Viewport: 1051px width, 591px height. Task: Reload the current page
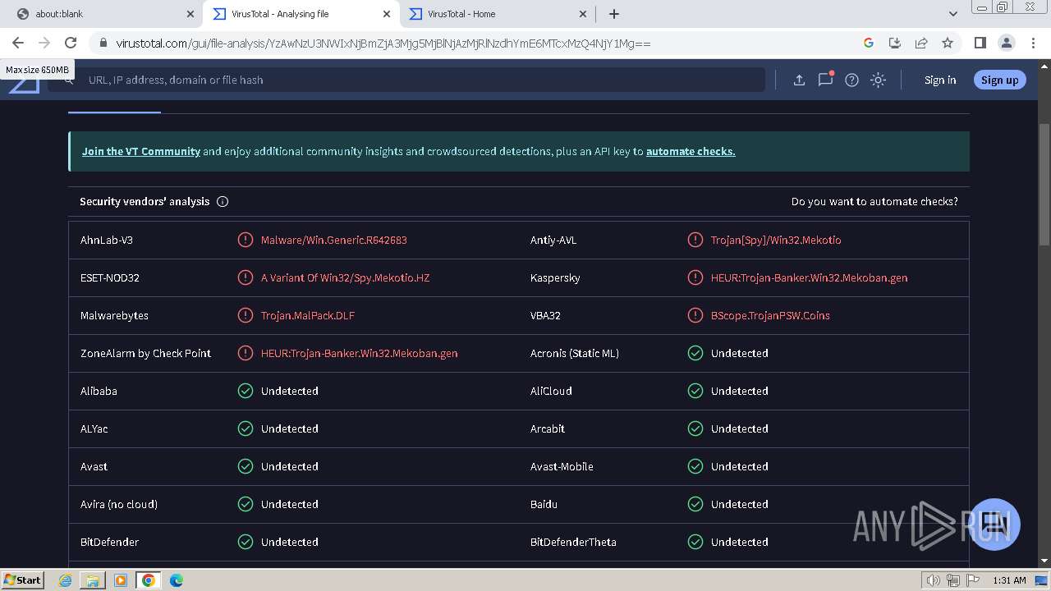[x=71, y=43]
